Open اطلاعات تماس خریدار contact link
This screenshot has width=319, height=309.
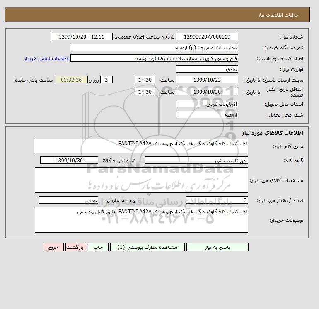point(46,58)
